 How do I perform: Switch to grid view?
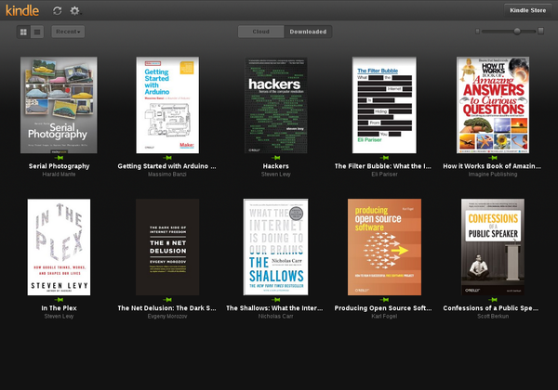23,32
